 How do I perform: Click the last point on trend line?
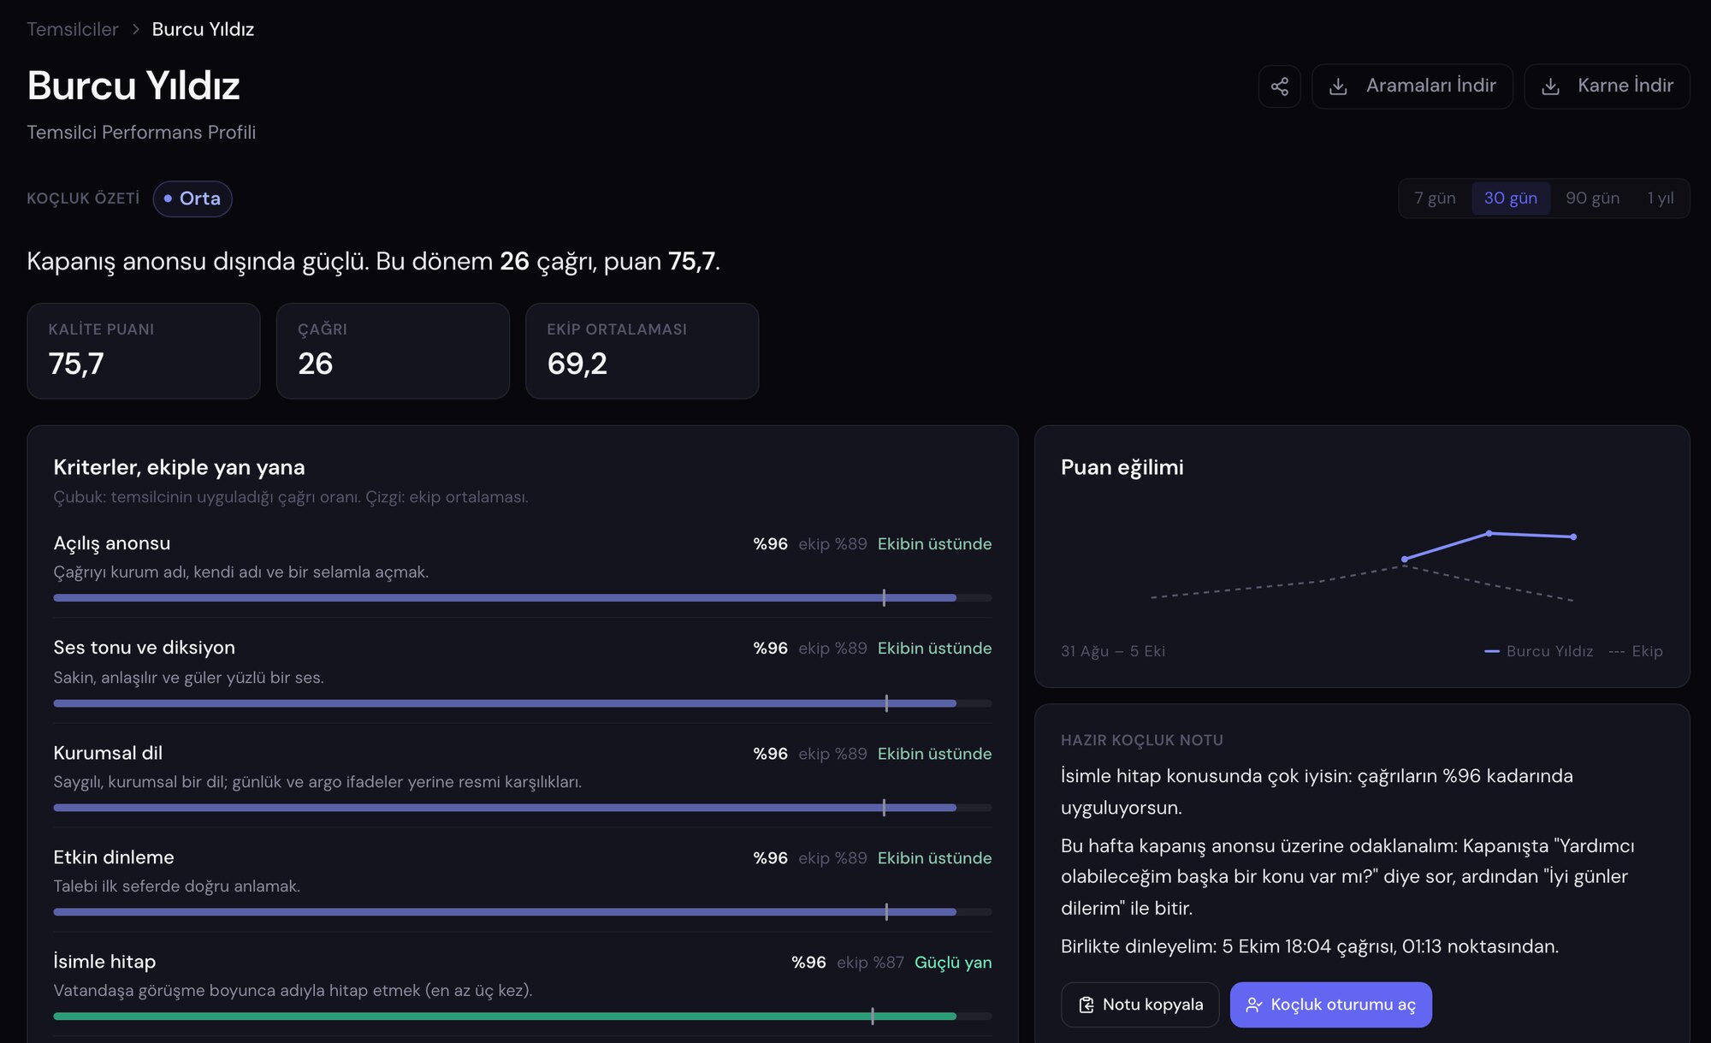click(x=1573, y=537)
